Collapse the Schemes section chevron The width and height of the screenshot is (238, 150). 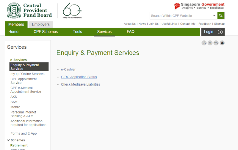pyautogui.click(x=8, y=140)
